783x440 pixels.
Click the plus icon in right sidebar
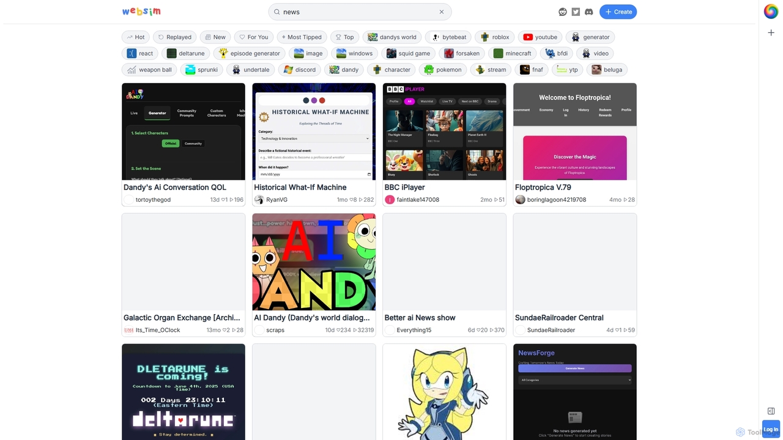tap(771, 32)
